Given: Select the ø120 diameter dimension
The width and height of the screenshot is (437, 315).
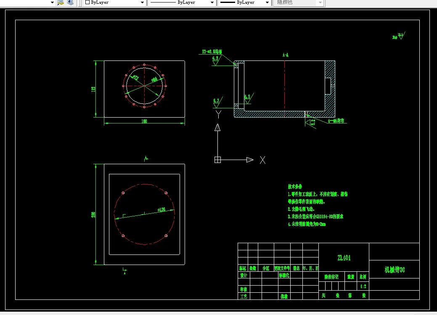Looking at the screenshot, I should coord(162,210).
